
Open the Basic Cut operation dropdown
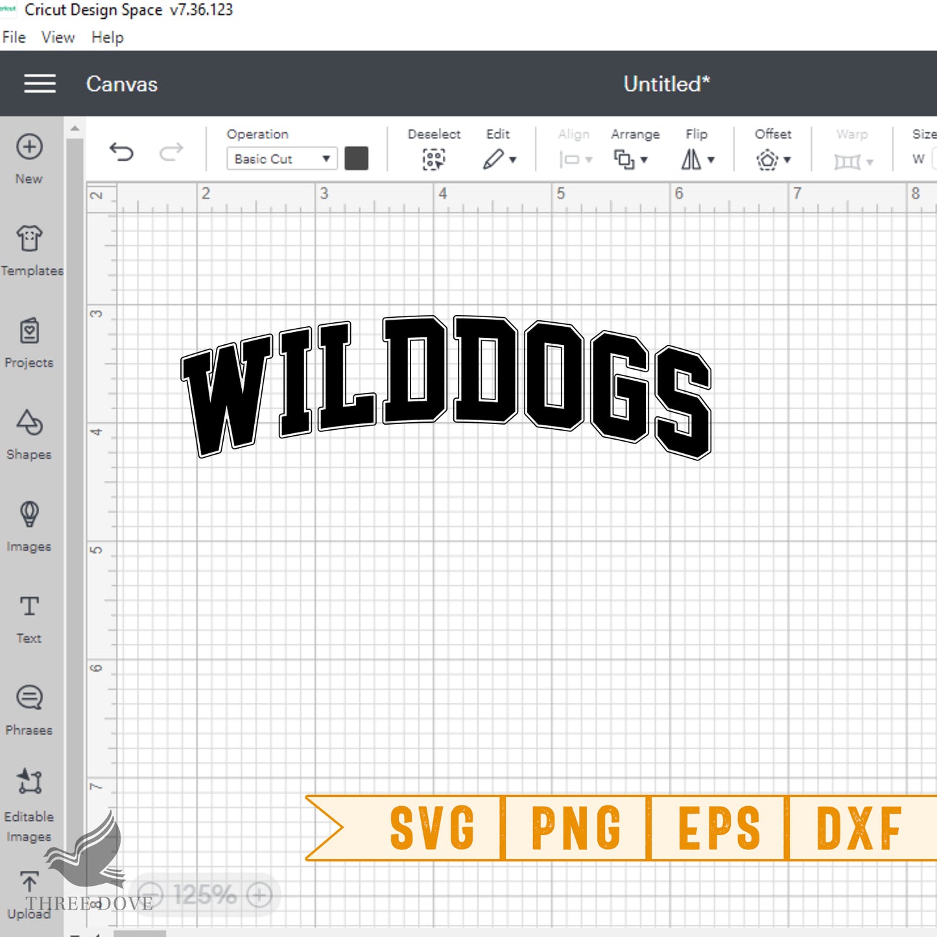pos(282,159)
